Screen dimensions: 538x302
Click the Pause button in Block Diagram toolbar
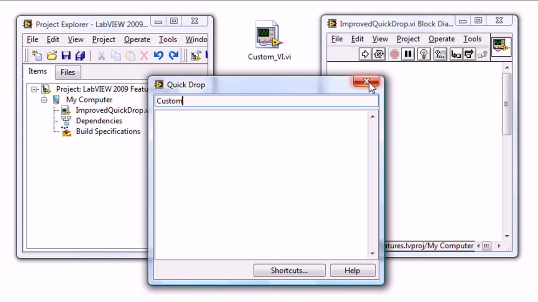pyautogui.click(x=408, y=54)
